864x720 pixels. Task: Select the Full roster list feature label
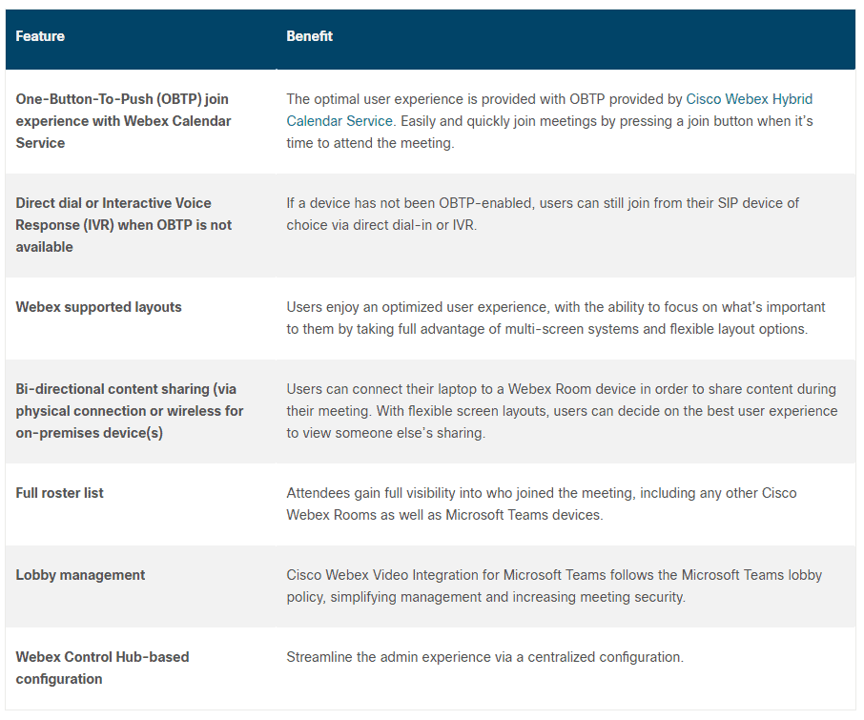tap(59, 493)
